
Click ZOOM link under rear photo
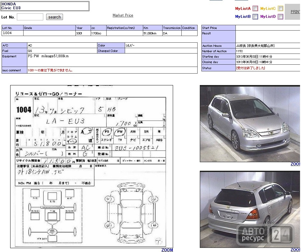295,250
